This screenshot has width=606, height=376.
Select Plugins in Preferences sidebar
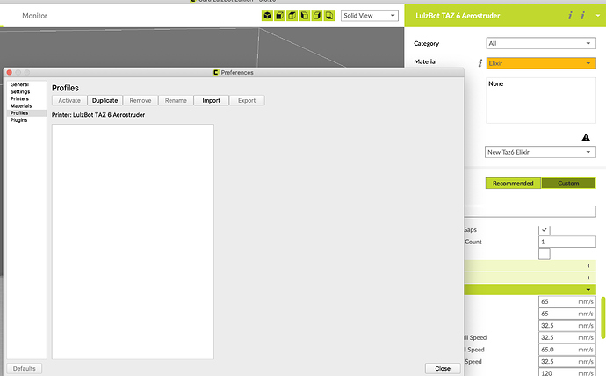pyautogui.click(x=19, y=120)
